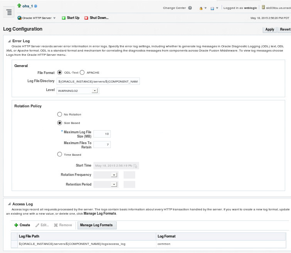Click the Log Configuration page heading
The height and width of the screenshot is (253, 291).
click(x=22, y=29)
